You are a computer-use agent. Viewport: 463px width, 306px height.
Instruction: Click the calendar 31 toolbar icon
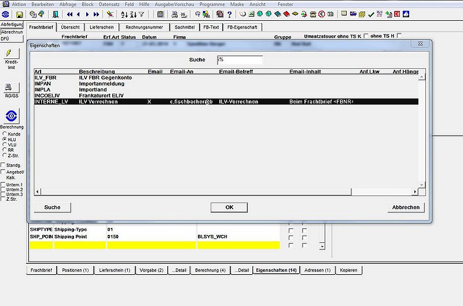pos(330,14)
